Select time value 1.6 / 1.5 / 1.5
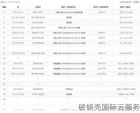 [126, 28]
